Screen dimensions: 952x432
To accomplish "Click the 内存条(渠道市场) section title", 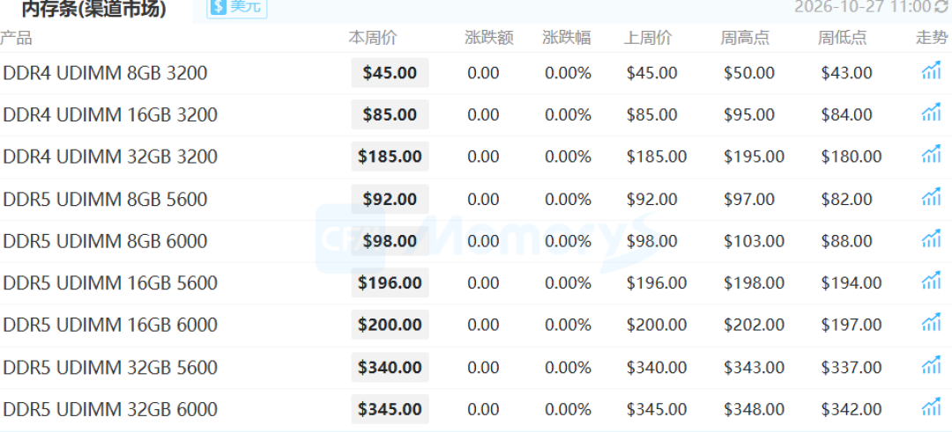I will point(93,8).
